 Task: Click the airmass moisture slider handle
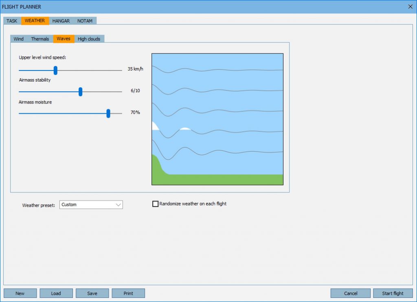108,113
